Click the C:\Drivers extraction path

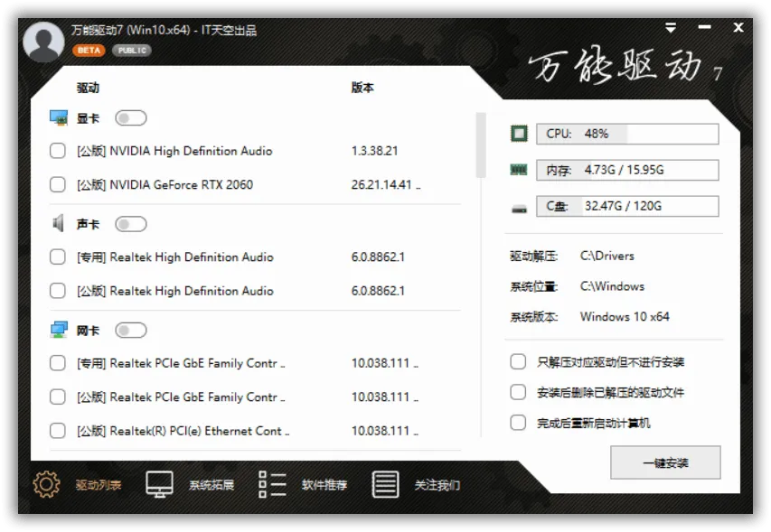click(x=607, y=256)
